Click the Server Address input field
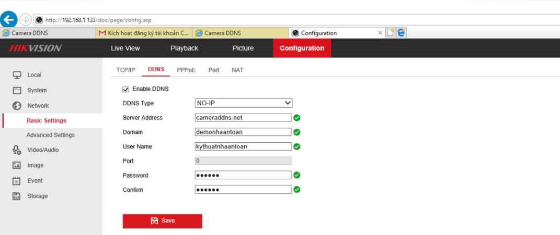 pos(243,118)
